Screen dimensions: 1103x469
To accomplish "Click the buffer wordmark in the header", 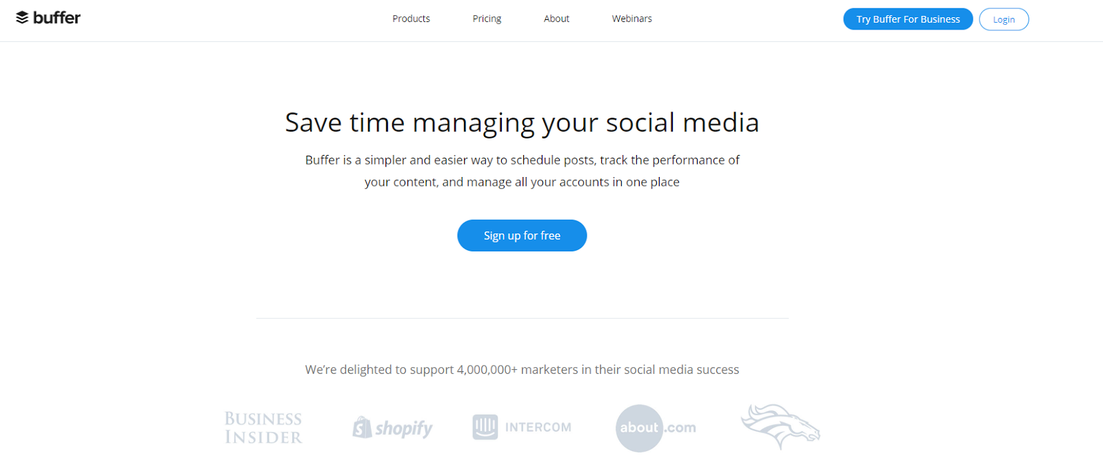I will click(57, 18).
